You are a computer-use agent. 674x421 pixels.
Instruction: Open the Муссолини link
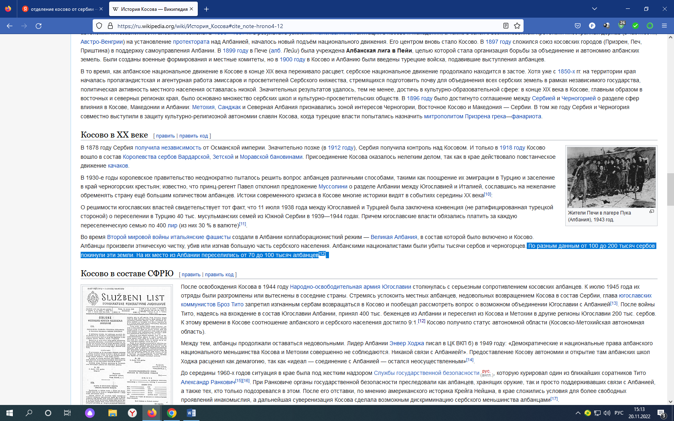[333, 186]
